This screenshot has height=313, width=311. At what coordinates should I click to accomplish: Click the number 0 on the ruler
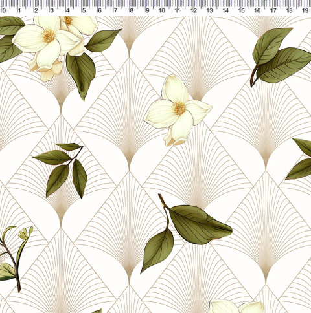point(4,10)
